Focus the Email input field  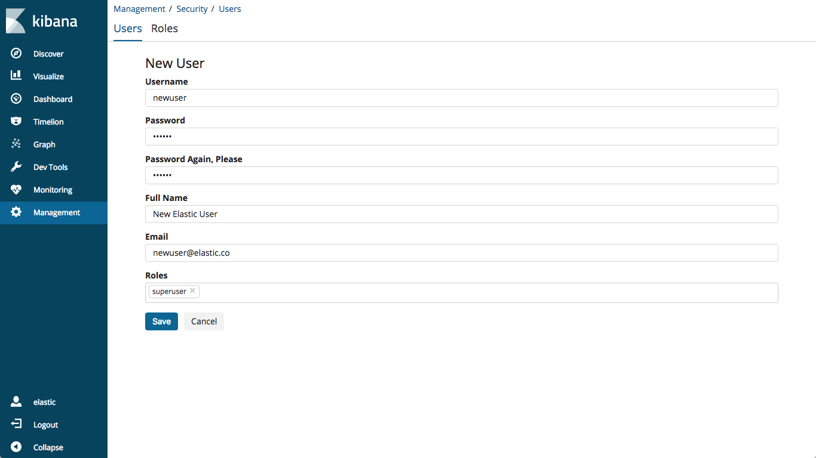461,253
